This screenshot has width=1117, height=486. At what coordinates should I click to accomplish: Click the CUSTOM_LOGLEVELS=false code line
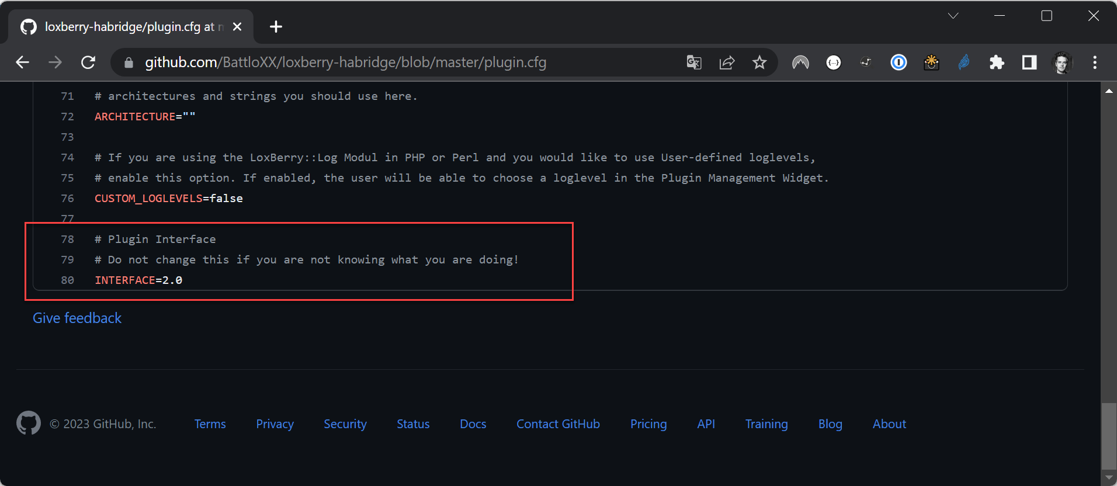(x=169, y=199)
